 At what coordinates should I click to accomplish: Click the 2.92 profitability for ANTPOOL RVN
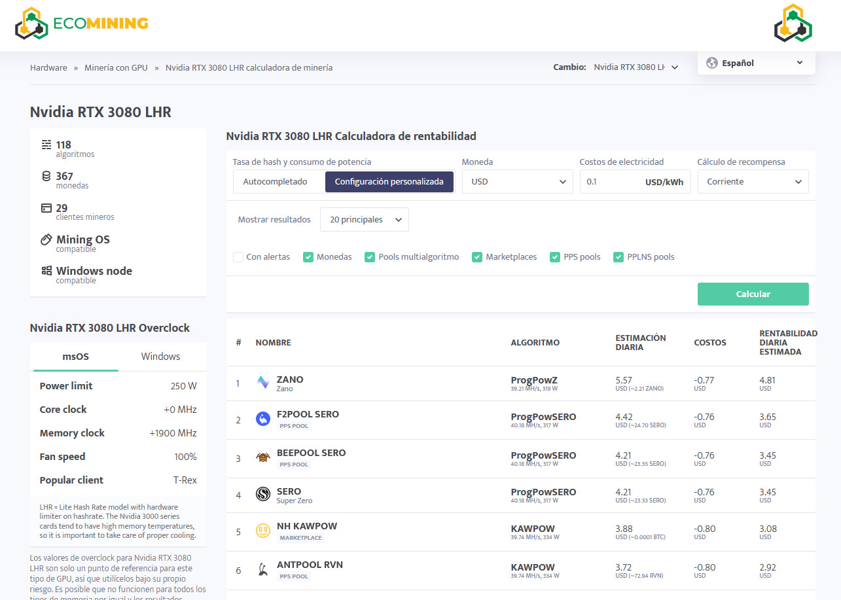pyautogui.click(x=767, y=567)
